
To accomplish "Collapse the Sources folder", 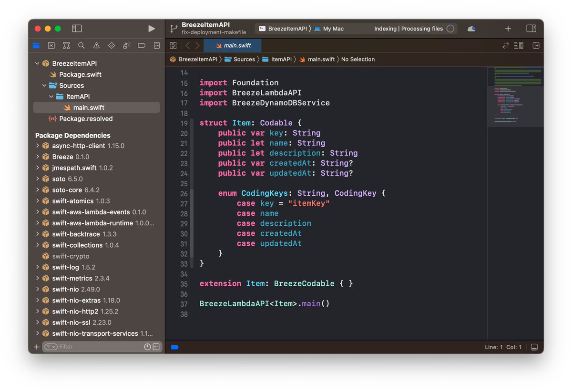I will 44,86.
